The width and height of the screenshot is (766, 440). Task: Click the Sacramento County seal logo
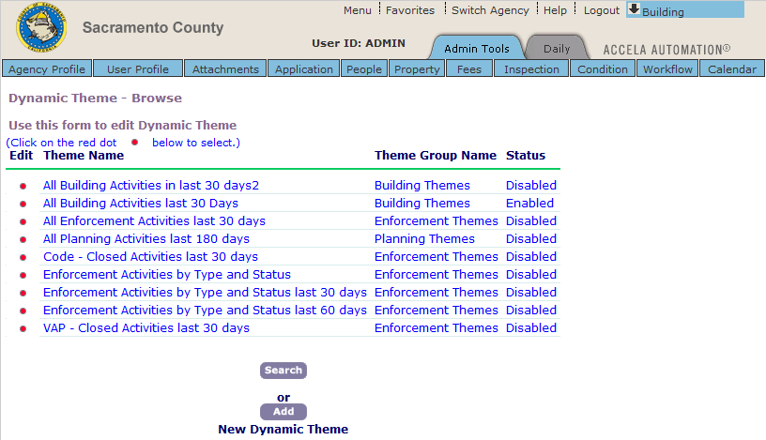pos(41,29)
